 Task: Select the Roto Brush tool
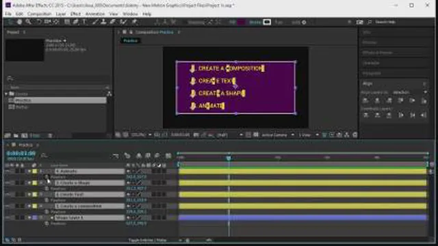coord(123,22)
